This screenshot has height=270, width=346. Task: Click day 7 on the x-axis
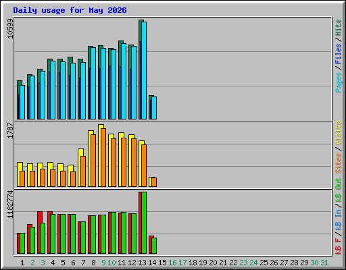83,263
